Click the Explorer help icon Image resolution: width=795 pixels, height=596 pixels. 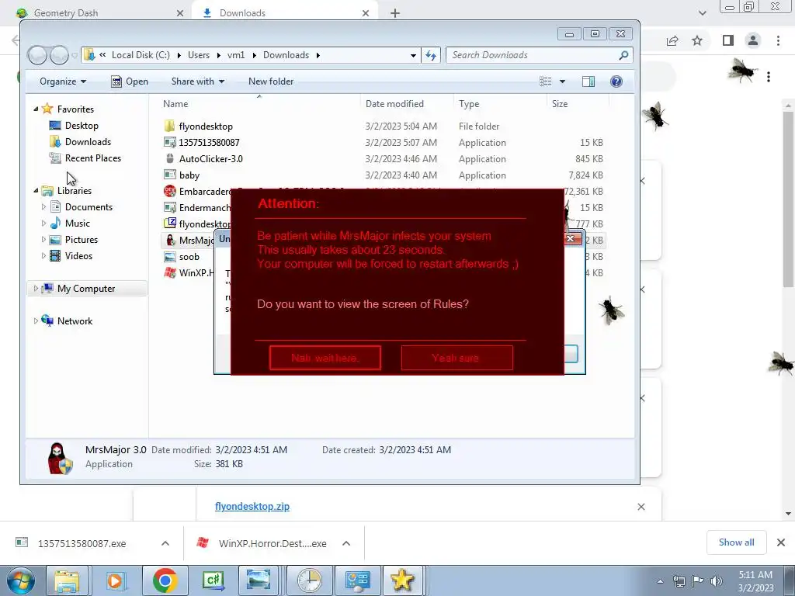pyautogui.click(x=616, y=81)
